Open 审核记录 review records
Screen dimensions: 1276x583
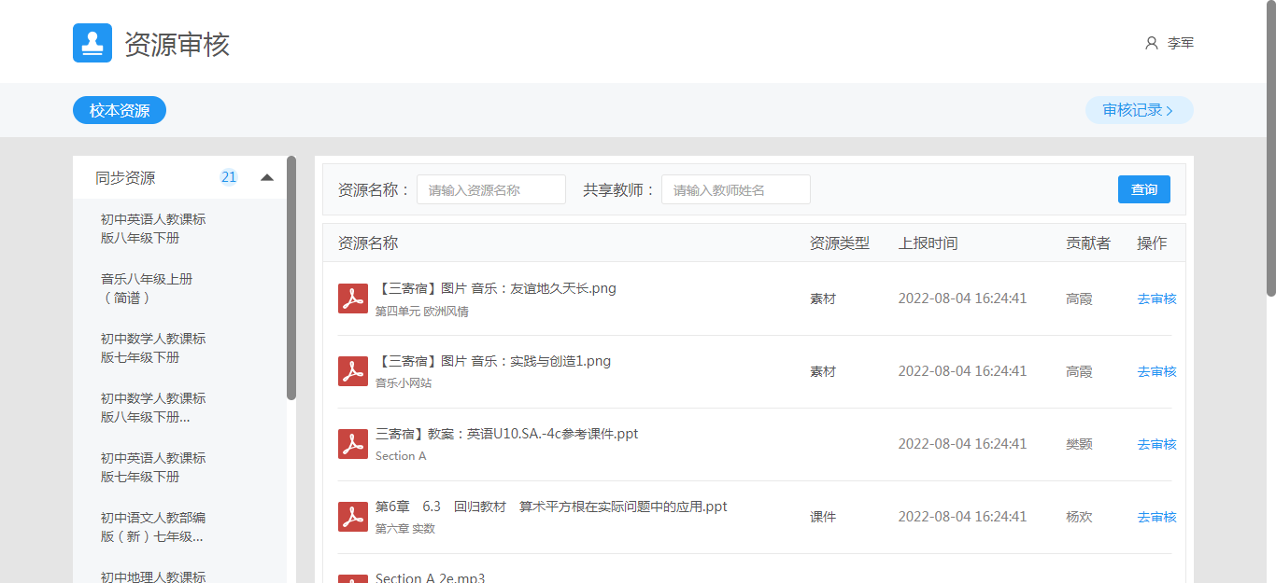(x=1138, y=110)
